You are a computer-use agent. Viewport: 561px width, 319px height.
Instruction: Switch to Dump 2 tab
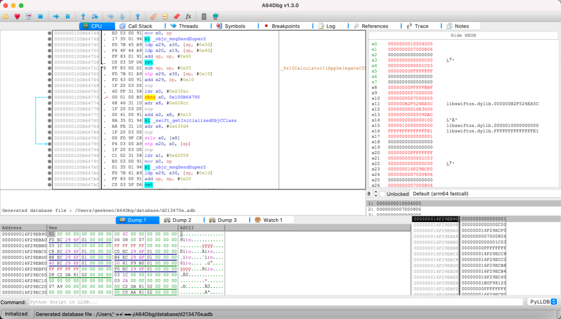182,220
